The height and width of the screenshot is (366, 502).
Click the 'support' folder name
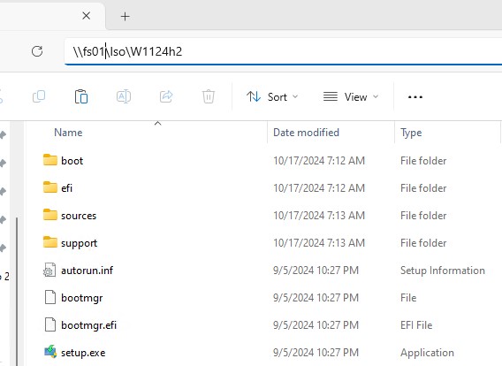pyautogui.click(x=79, y=243)
